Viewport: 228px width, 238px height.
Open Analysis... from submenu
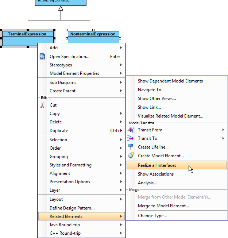click(177, 183)
